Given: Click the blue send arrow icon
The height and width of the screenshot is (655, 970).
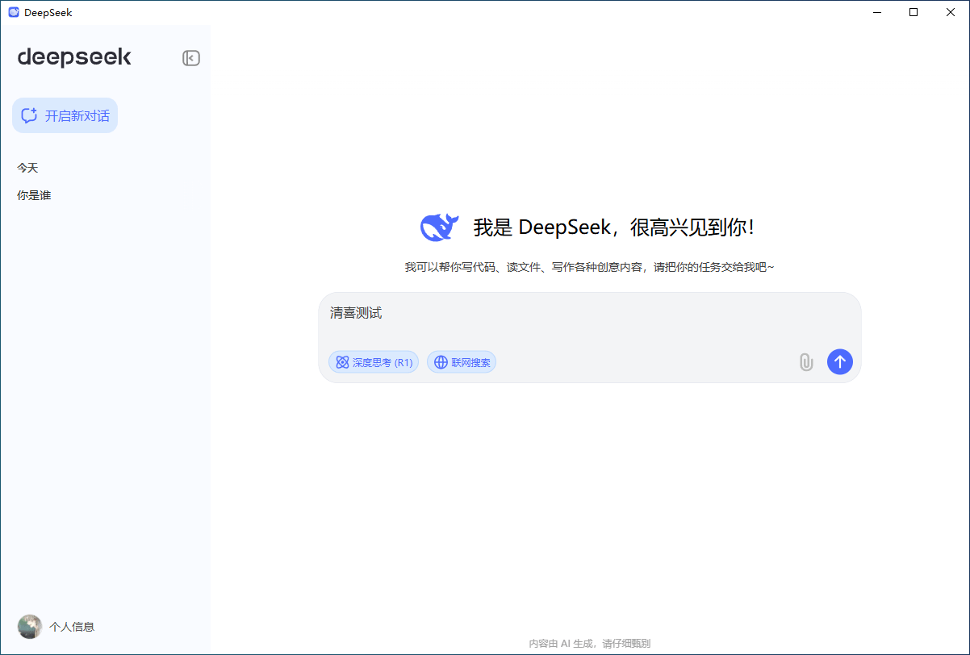Looking at the screenshot, I should [840, 362].
